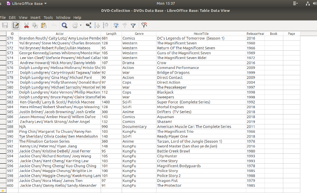The width and height of the screenshot is (317, 193).
Task: Click cell 'Command Performance'
Action: [x=201, y=68]
